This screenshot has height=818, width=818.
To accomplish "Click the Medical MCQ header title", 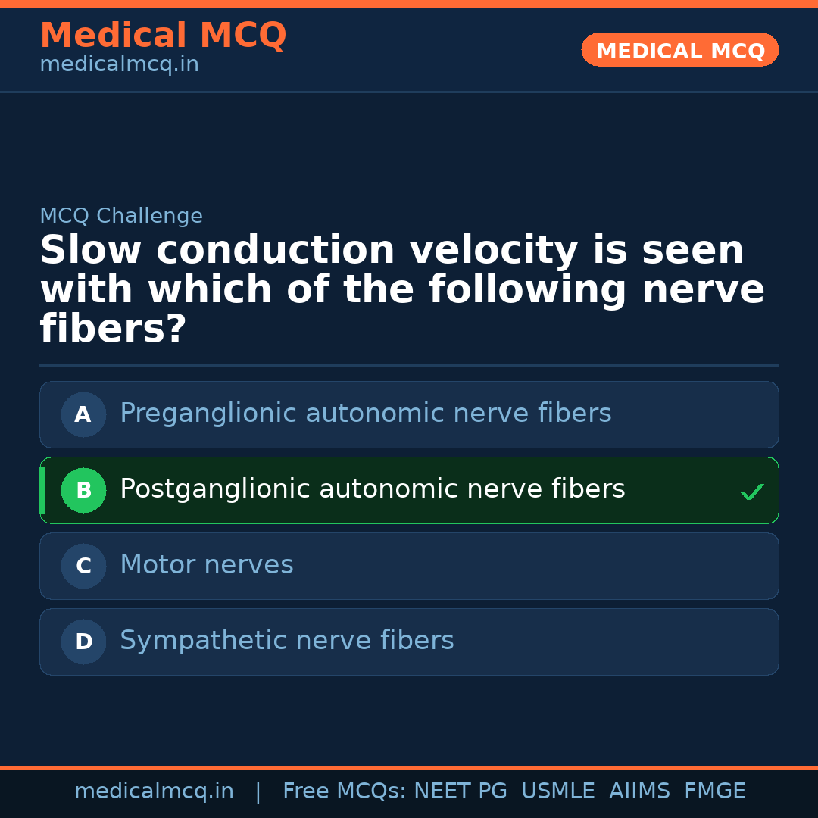I will [163, 36].
